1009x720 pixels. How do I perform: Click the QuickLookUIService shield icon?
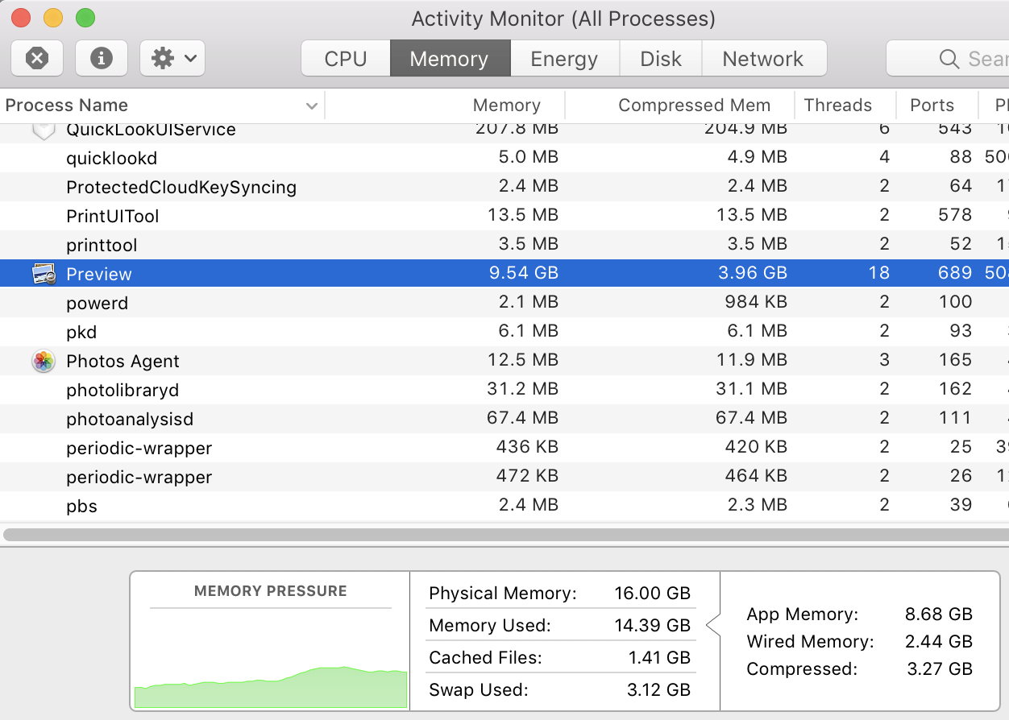(x=44, y=130)
